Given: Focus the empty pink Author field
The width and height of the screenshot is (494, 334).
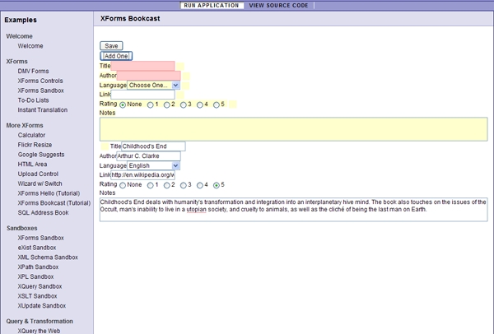Looking at the screenshot, I should tap(148, 76).
